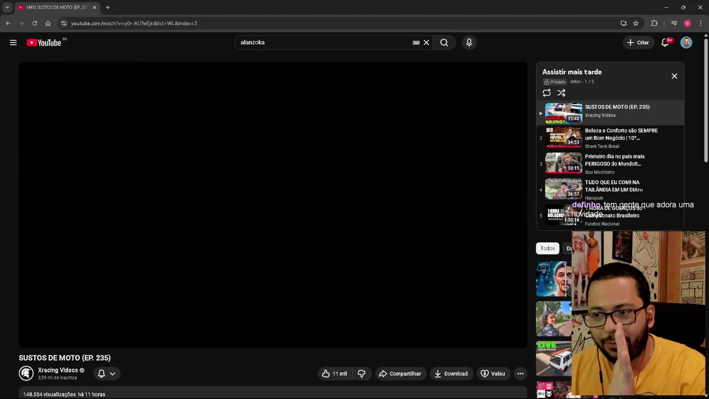Screen dimensions: 709x399
Task: Click the search input field containing alanzoka
Action: pos(324,43)
